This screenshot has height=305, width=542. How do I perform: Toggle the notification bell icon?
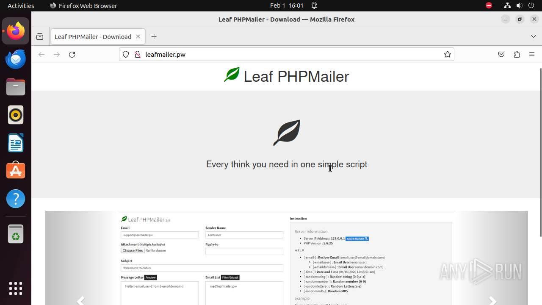pos(314,6)
